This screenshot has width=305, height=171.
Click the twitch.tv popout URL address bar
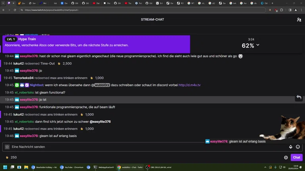143,10
